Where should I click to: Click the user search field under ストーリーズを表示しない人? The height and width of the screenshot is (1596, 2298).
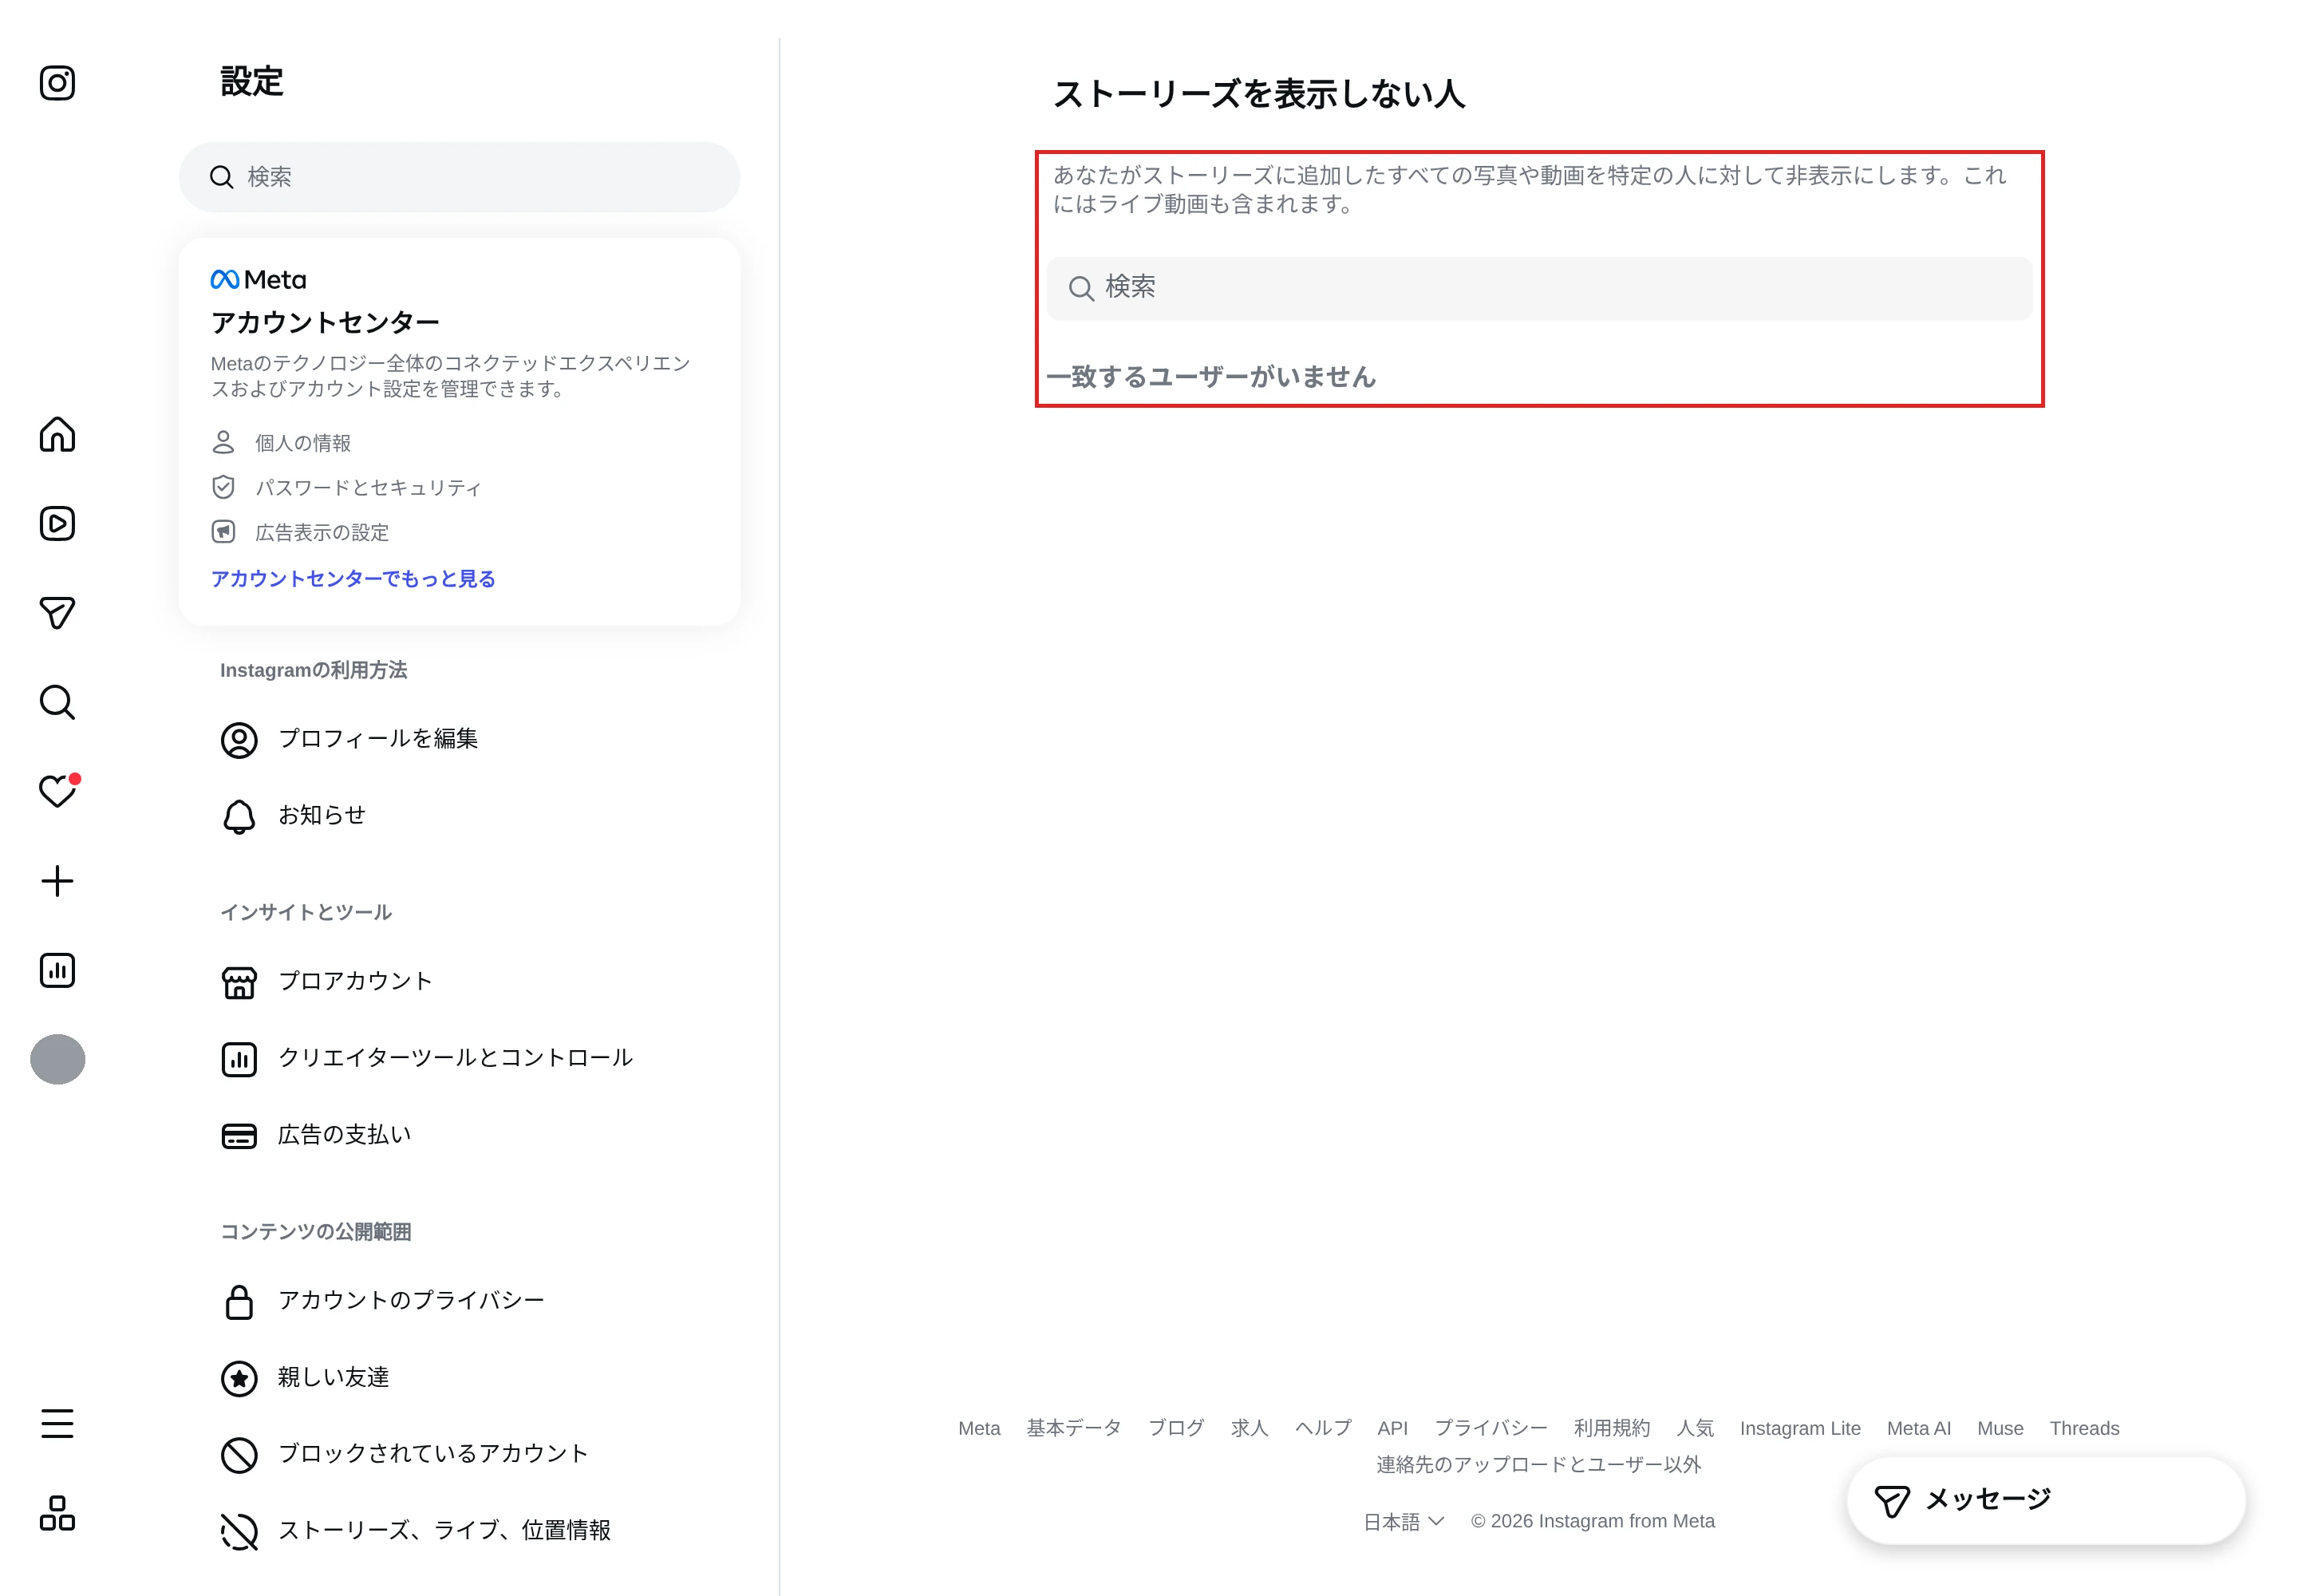click(x=1539, y=288)
